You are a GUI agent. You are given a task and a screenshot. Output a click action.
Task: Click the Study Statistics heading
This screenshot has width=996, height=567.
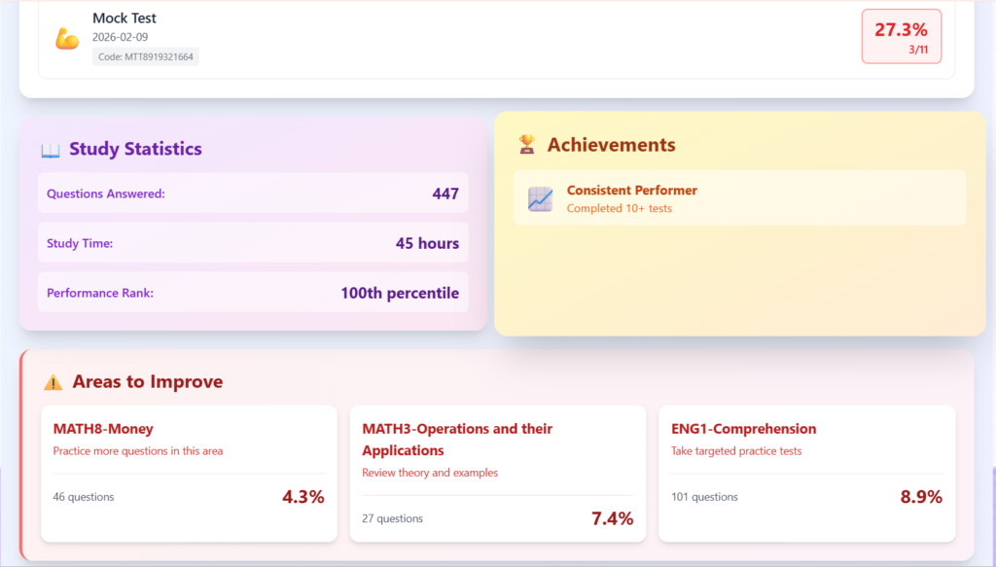click(135, 149)
